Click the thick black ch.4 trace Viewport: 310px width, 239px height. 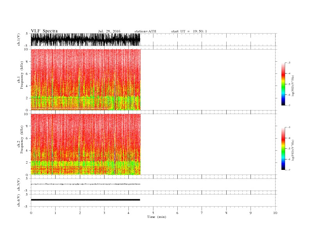(x=85, y=200)
